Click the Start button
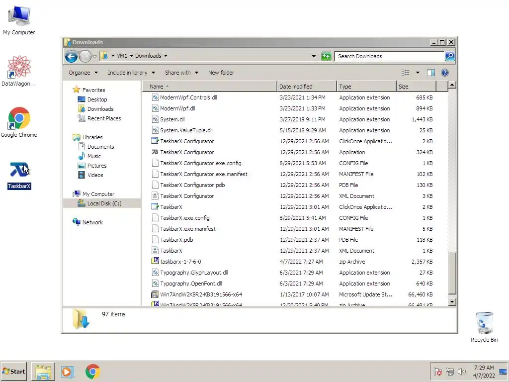 pyautogui.click(x=13, y=371)
